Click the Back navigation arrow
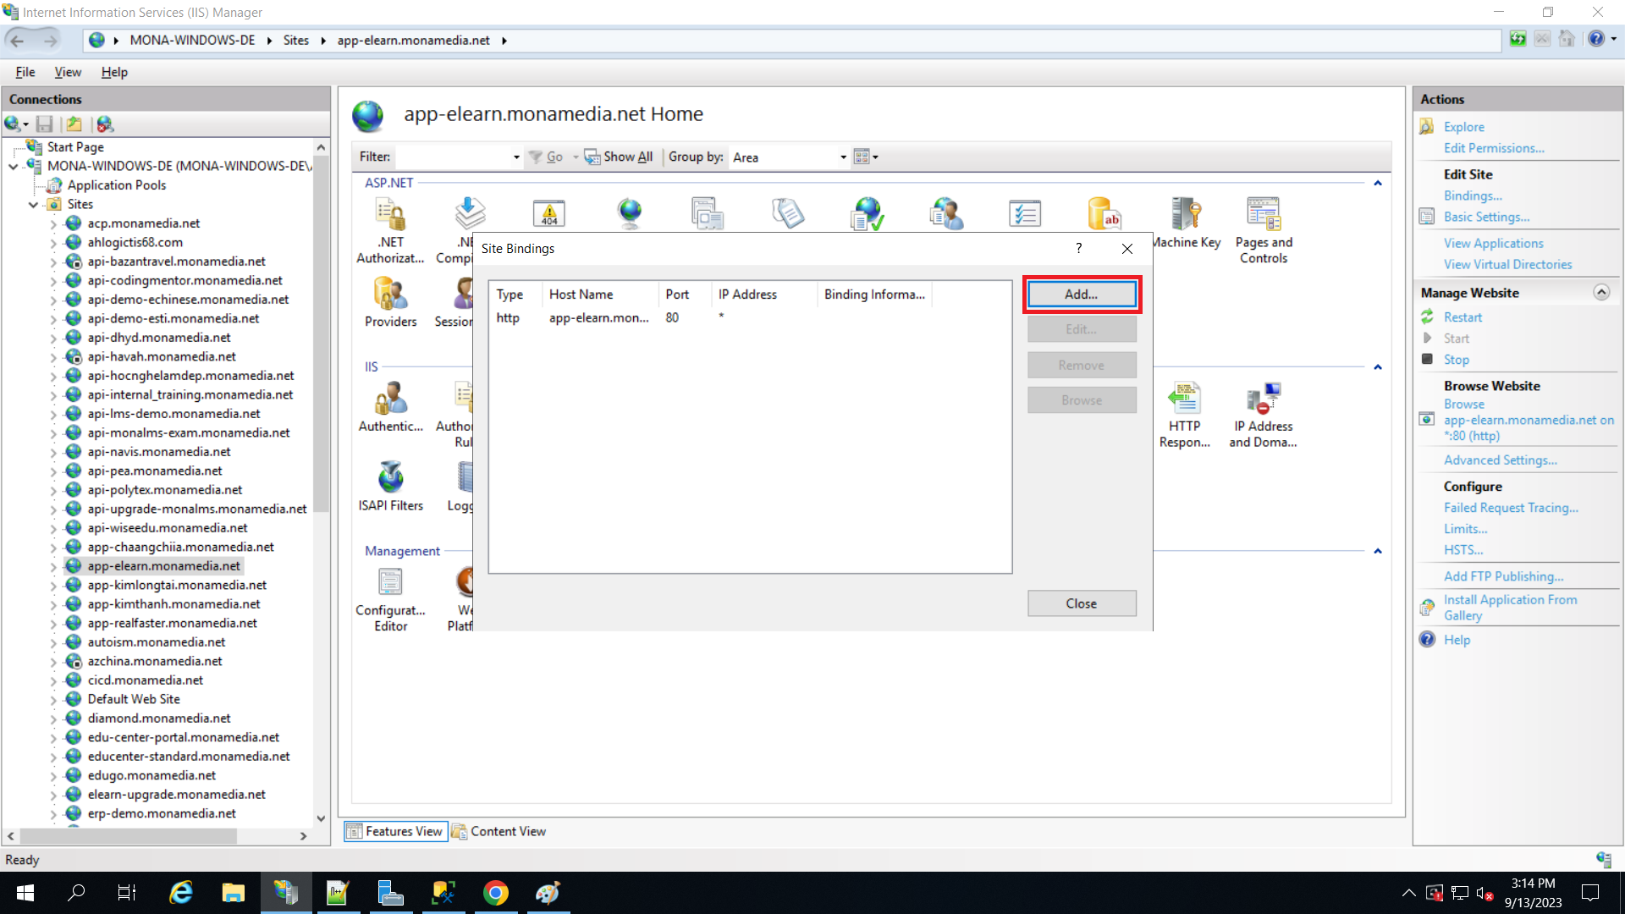The width and height of the screenshot is (1625, 914). pos(17,40)
